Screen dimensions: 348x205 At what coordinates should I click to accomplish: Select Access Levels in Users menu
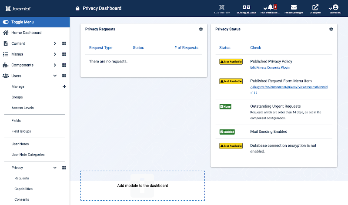click(22, 108)
